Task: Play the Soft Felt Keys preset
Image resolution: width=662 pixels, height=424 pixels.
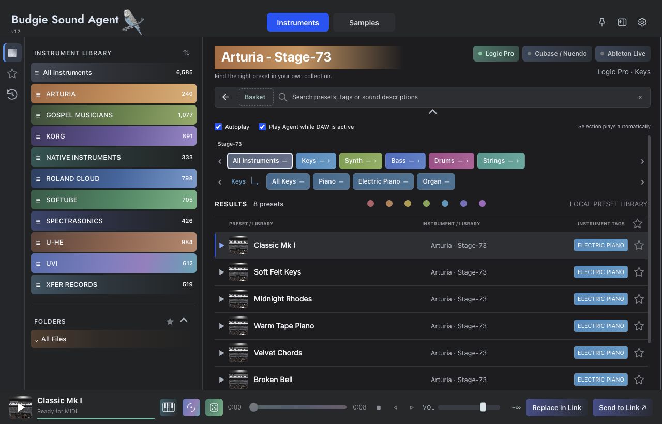Action: pyautogui.click(x=221, y=272)
